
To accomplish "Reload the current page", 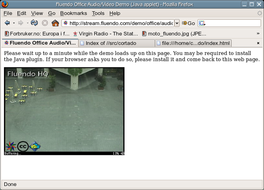I will (x=34, y=23).
